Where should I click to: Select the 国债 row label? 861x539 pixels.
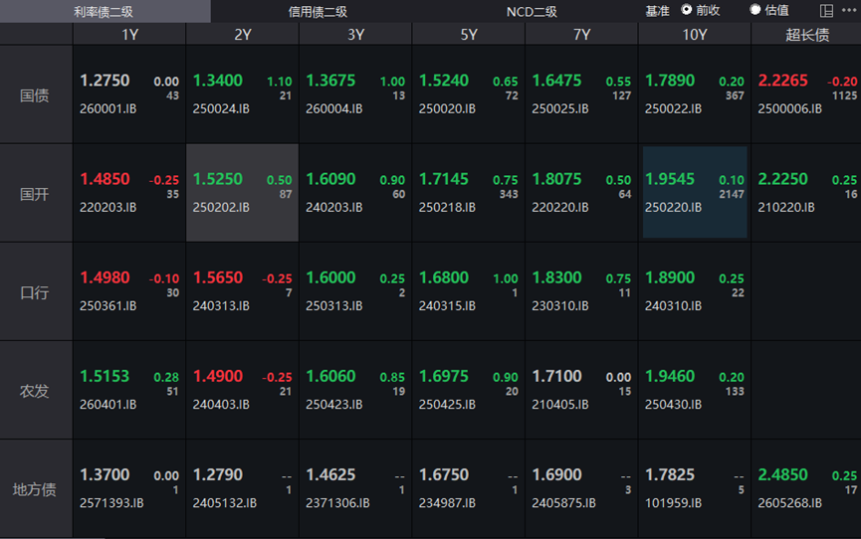(36, 96)
